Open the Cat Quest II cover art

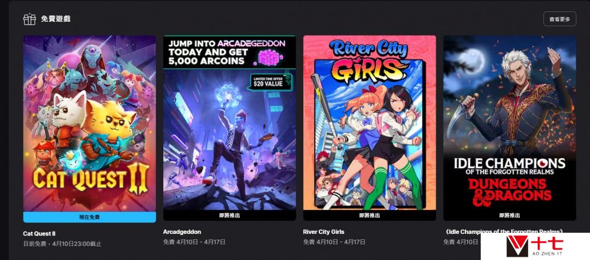pos(90,123)
